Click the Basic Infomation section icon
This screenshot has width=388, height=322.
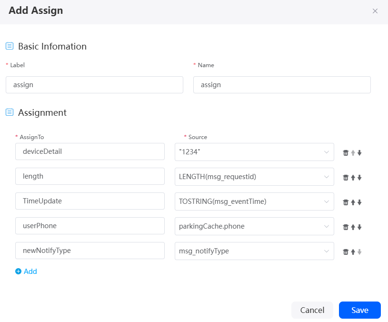(10, 46)
